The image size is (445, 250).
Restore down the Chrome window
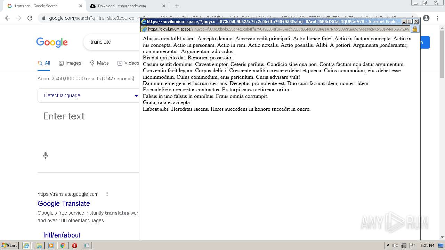point(424,3)
